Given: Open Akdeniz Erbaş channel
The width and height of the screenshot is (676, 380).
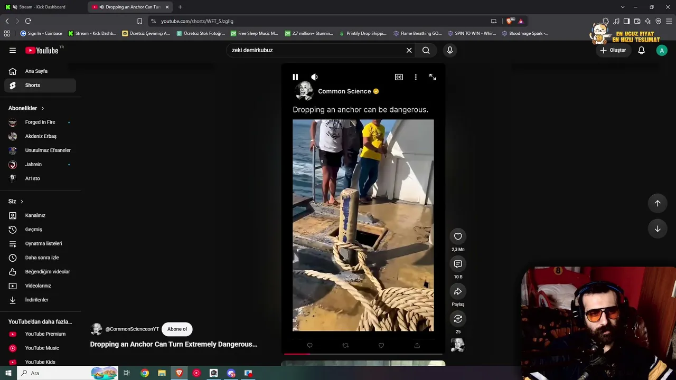Looking at the screenshot, I should (40, 136).
